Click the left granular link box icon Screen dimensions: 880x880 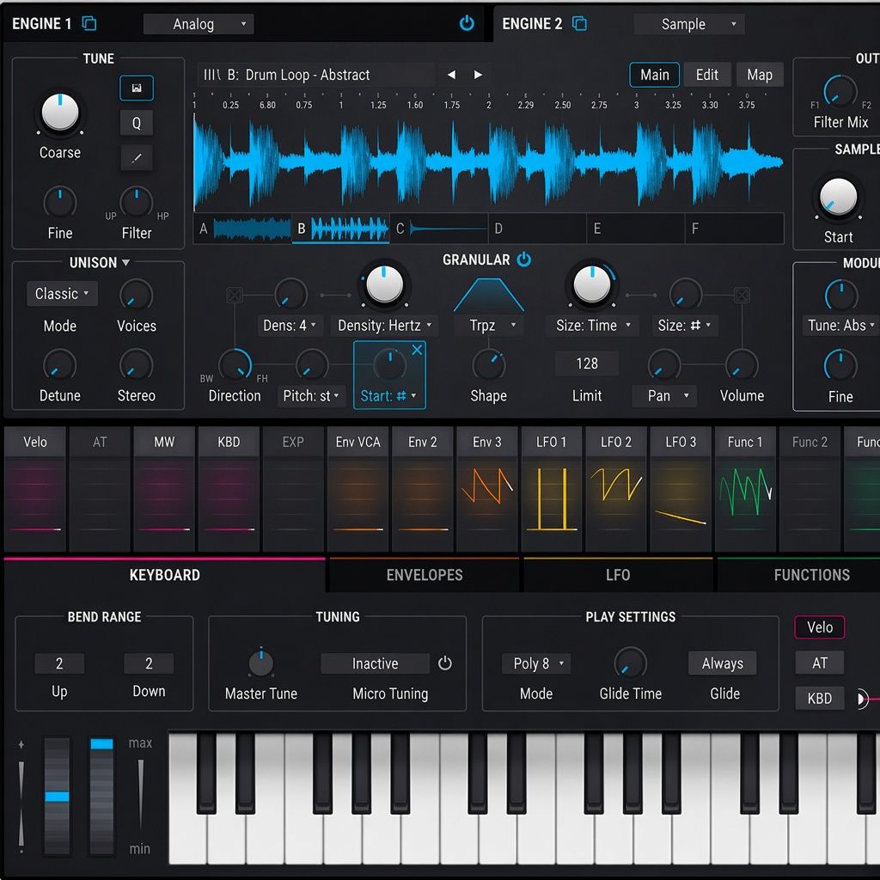235,295
